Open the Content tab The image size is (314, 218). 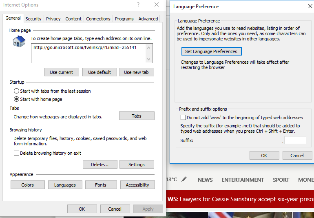click(73, 19)
